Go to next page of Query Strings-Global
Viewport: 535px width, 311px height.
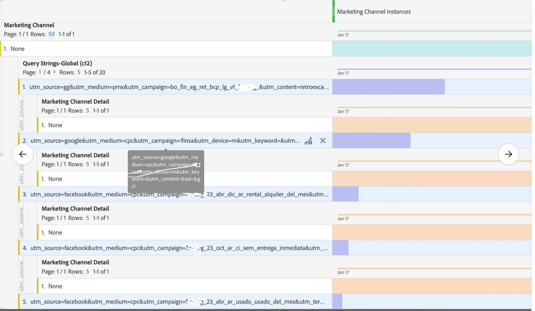(54, 72)
